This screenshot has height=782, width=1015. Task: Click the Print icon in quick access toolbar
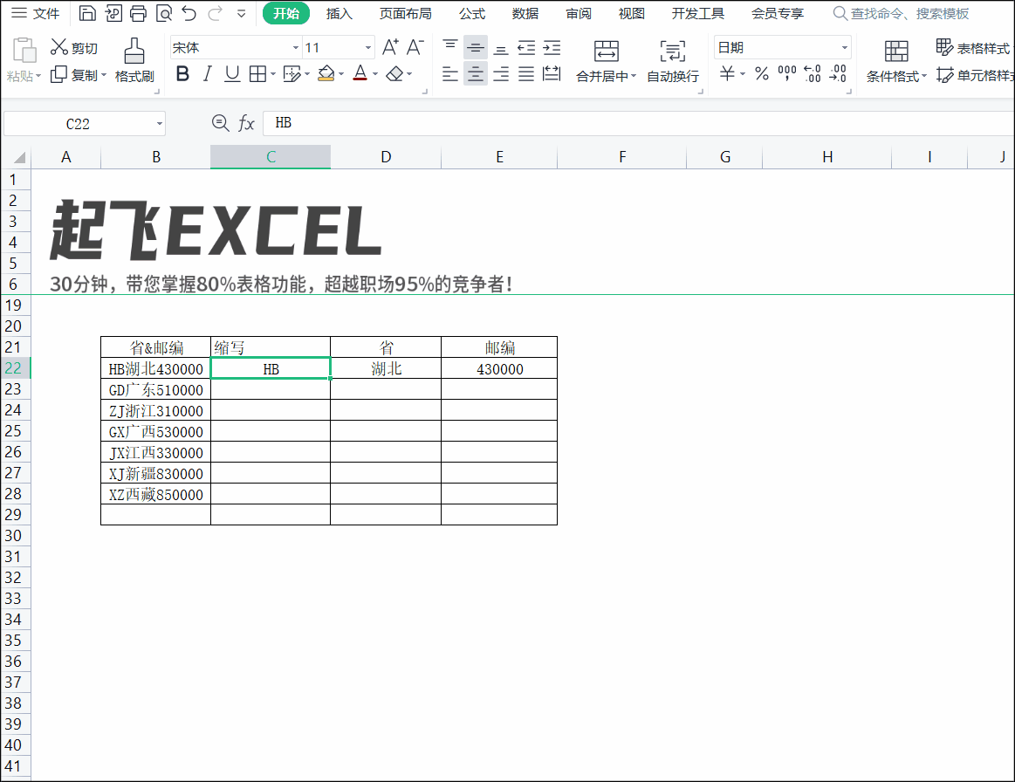138,13
